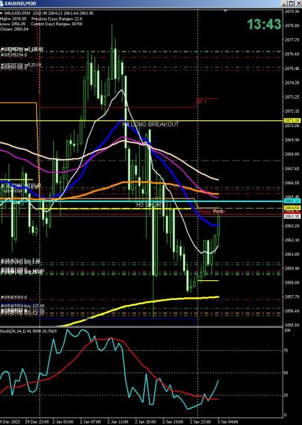Close the XAUUSD,M30 chart window

tap(298, 3)
